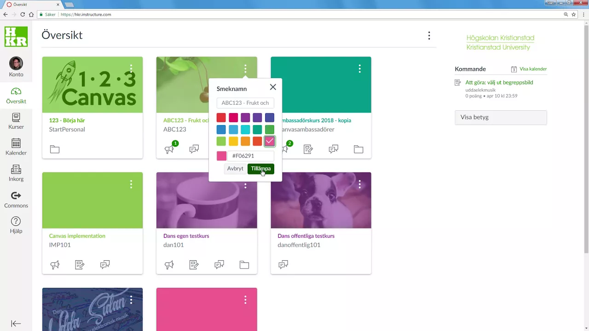Screen dimensions: 589x331
Task: Open files on Dans egen testkurs card
Action: click(244, 265)
